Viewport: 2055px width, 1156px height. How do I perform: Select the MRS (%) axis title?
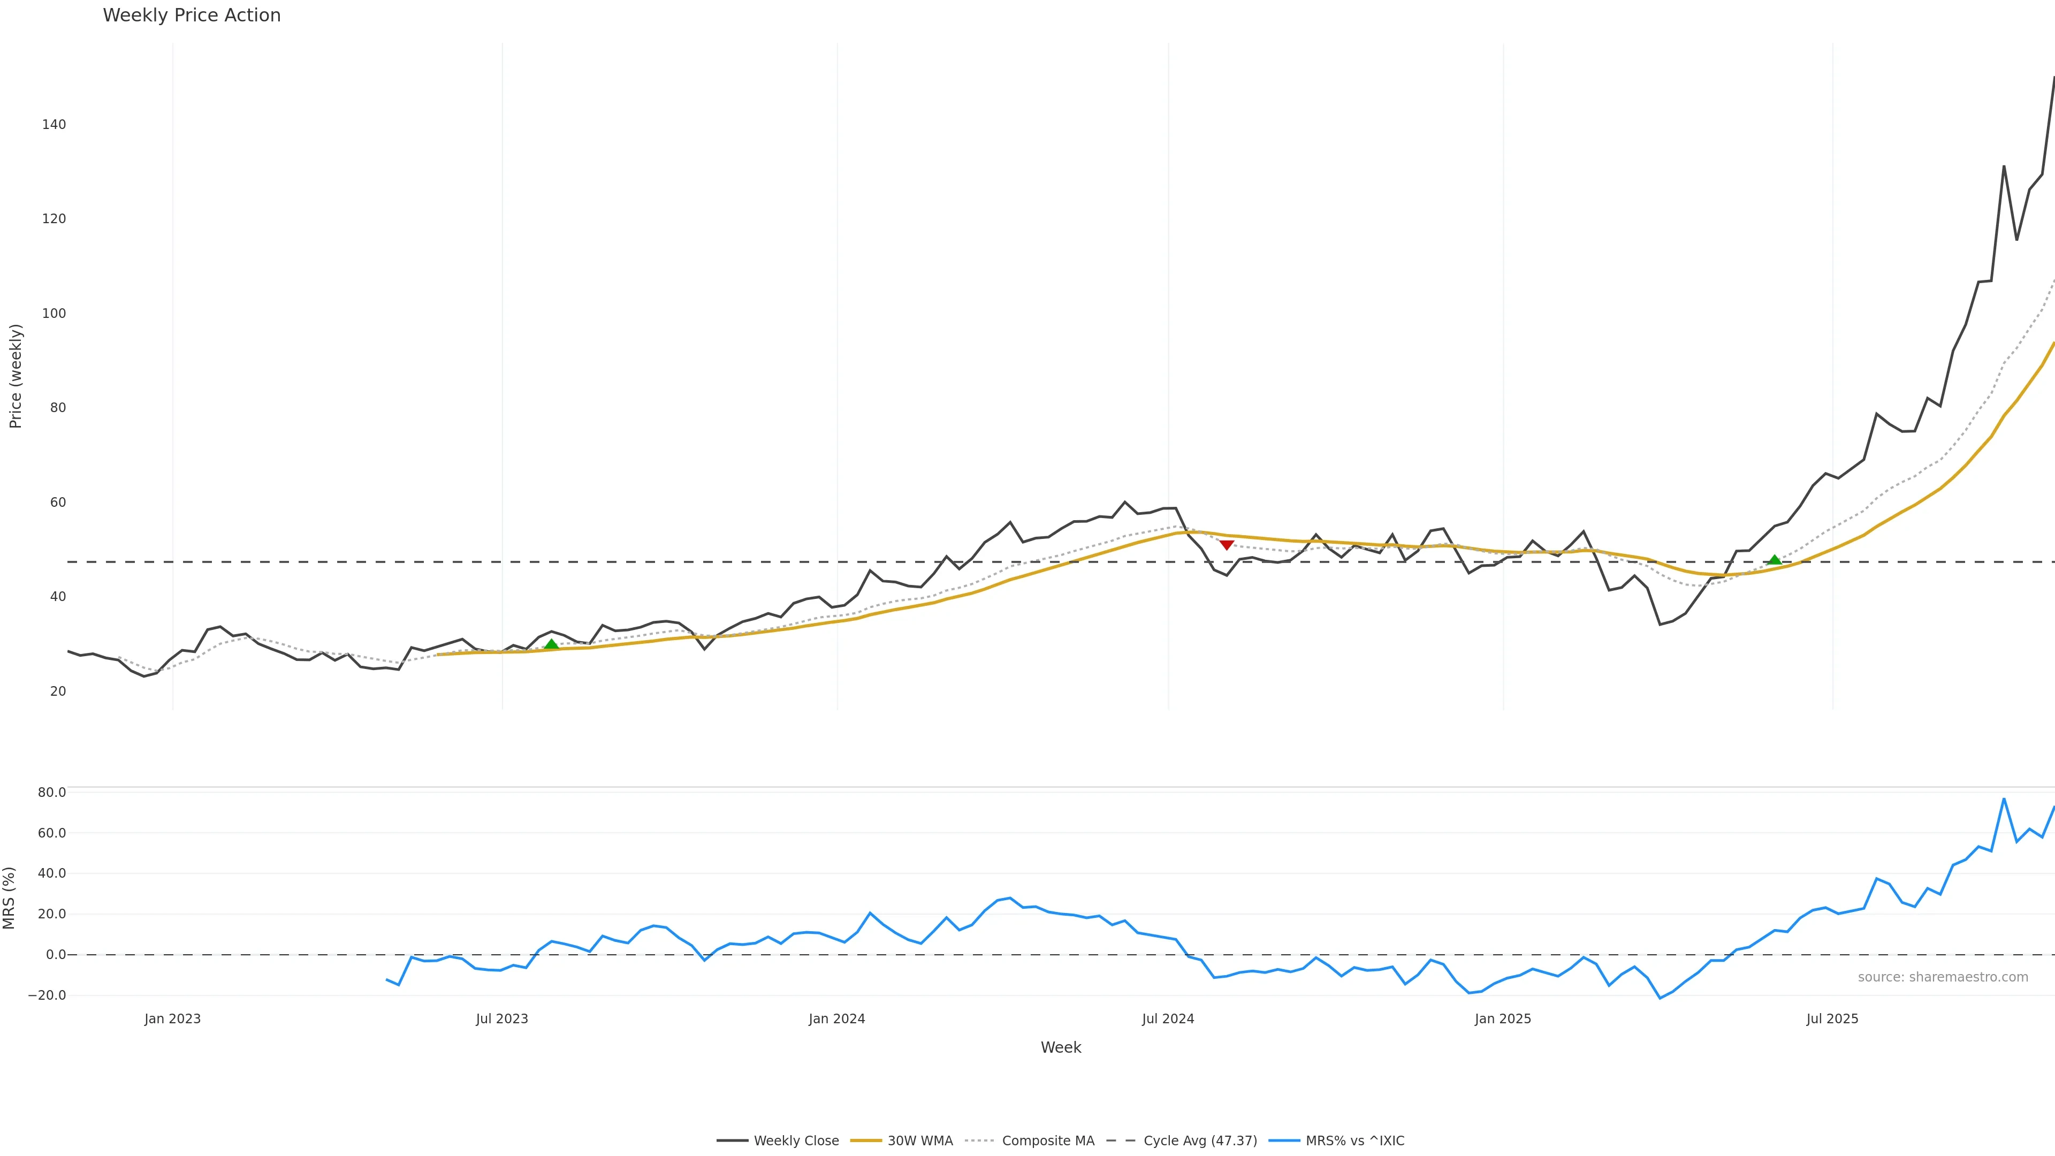coord(10,898)
